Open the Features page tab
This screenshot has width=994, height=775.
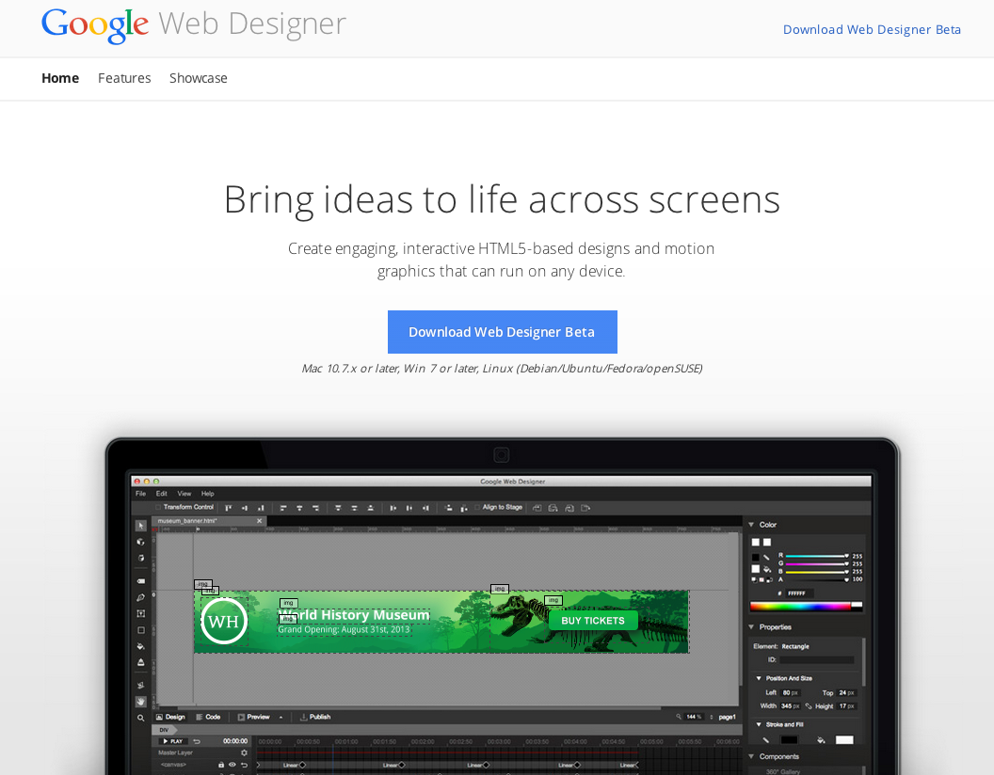tap(124, 78)
